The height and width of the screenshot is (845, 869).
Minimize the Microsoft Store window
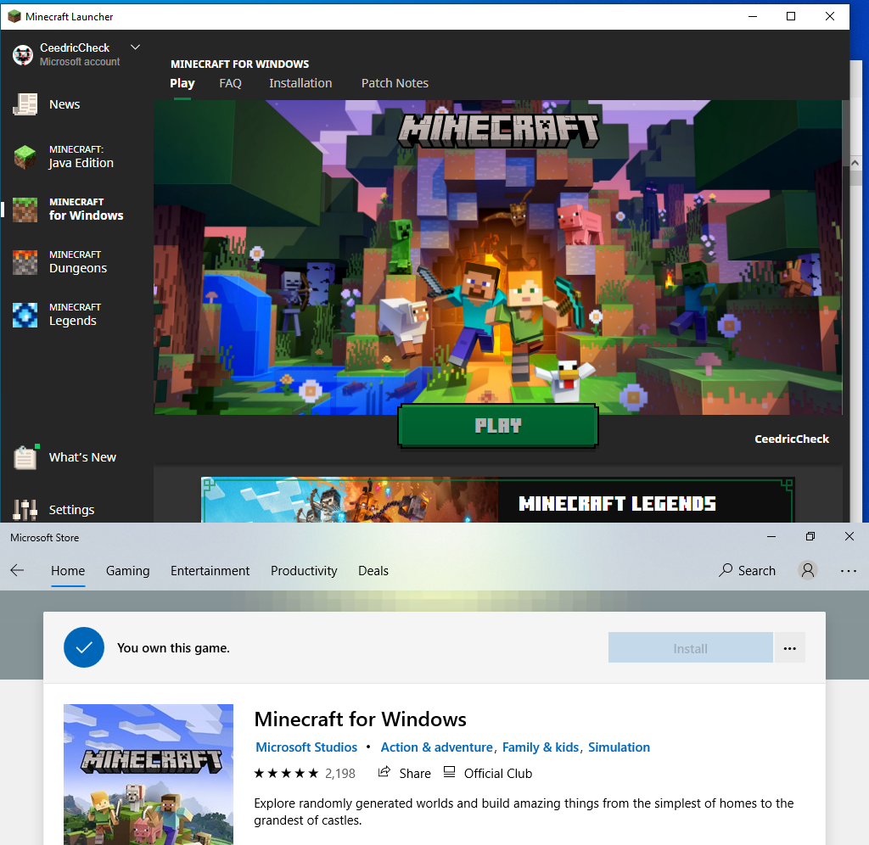pos(771,536)
